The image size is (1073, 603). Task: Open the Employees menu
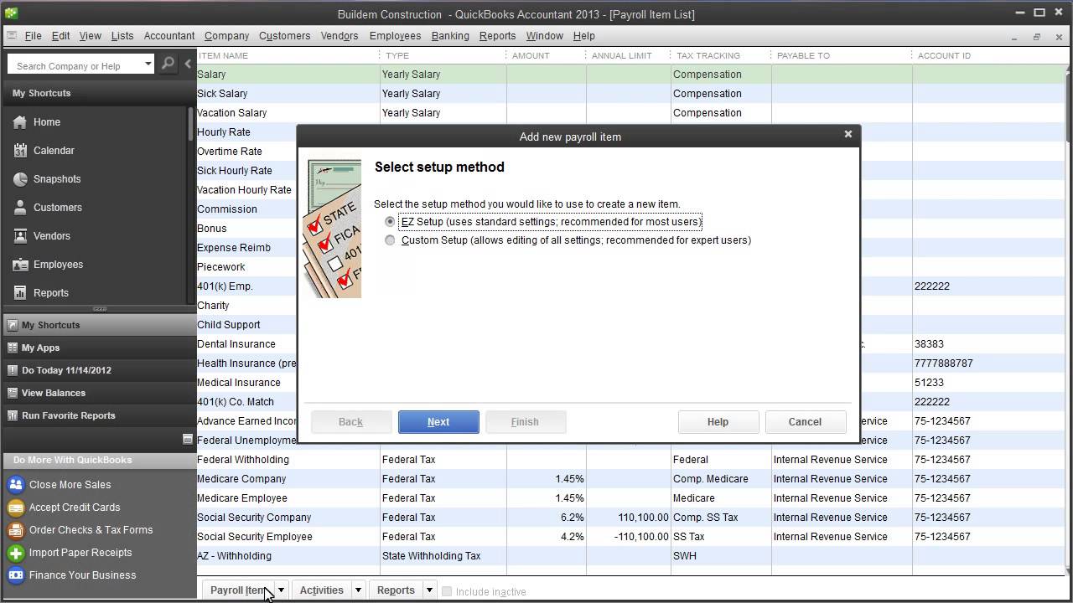[395, 36]
